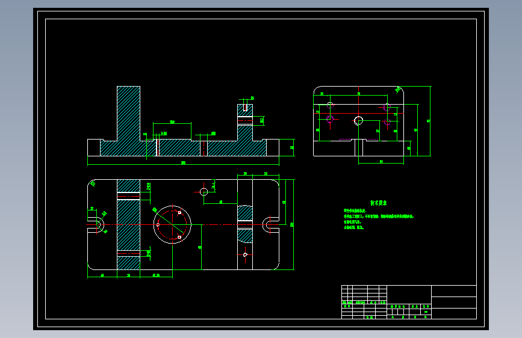Select the center hole in the side view

coord(358,120)
